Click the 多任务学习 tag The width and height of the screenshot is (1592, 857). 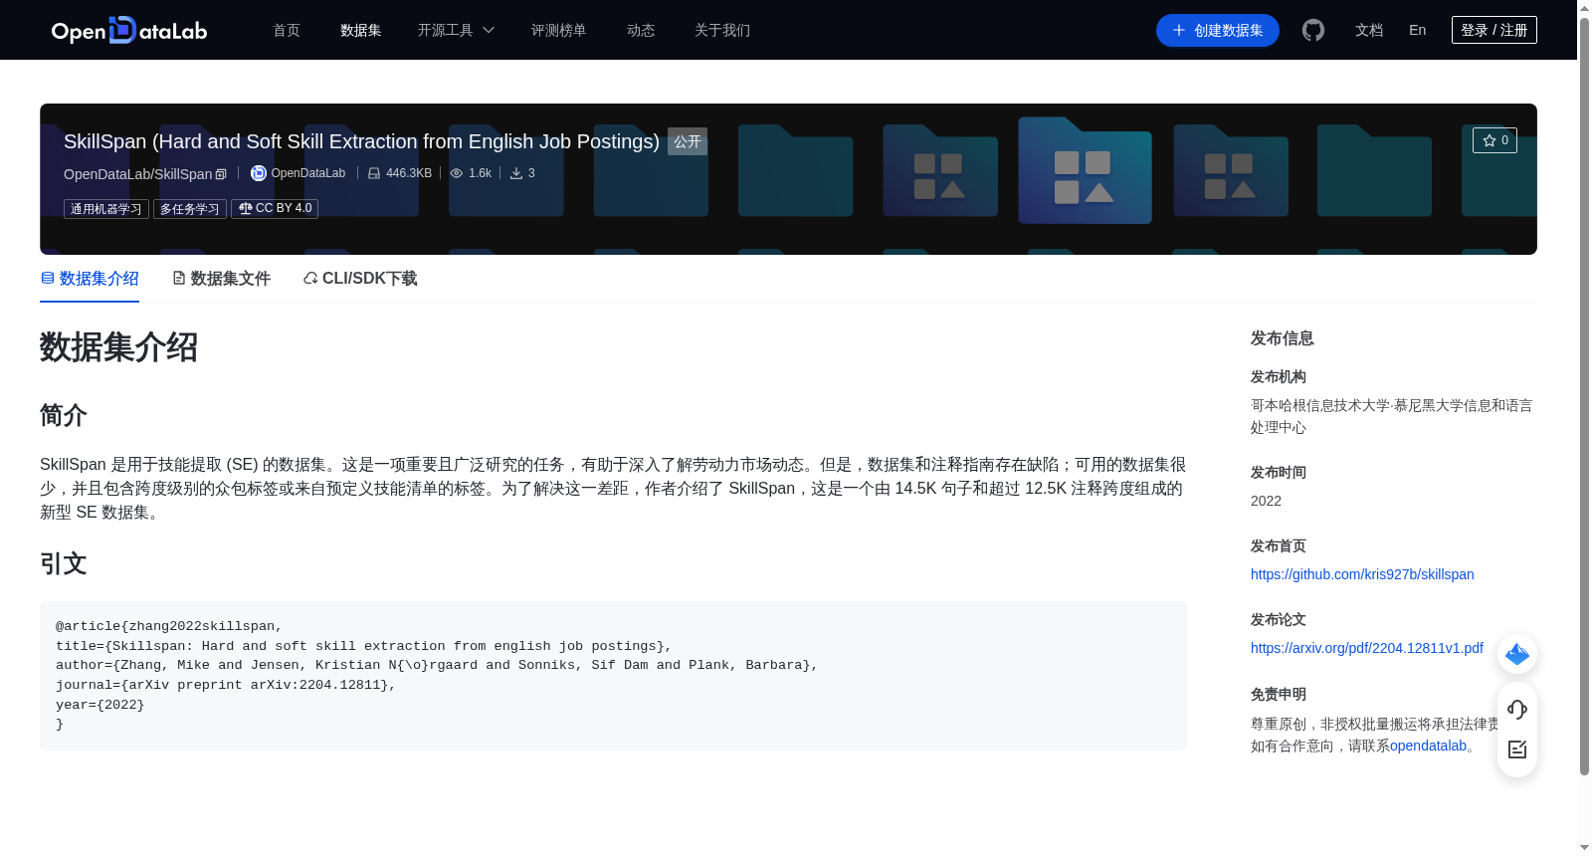pos(190,209)
